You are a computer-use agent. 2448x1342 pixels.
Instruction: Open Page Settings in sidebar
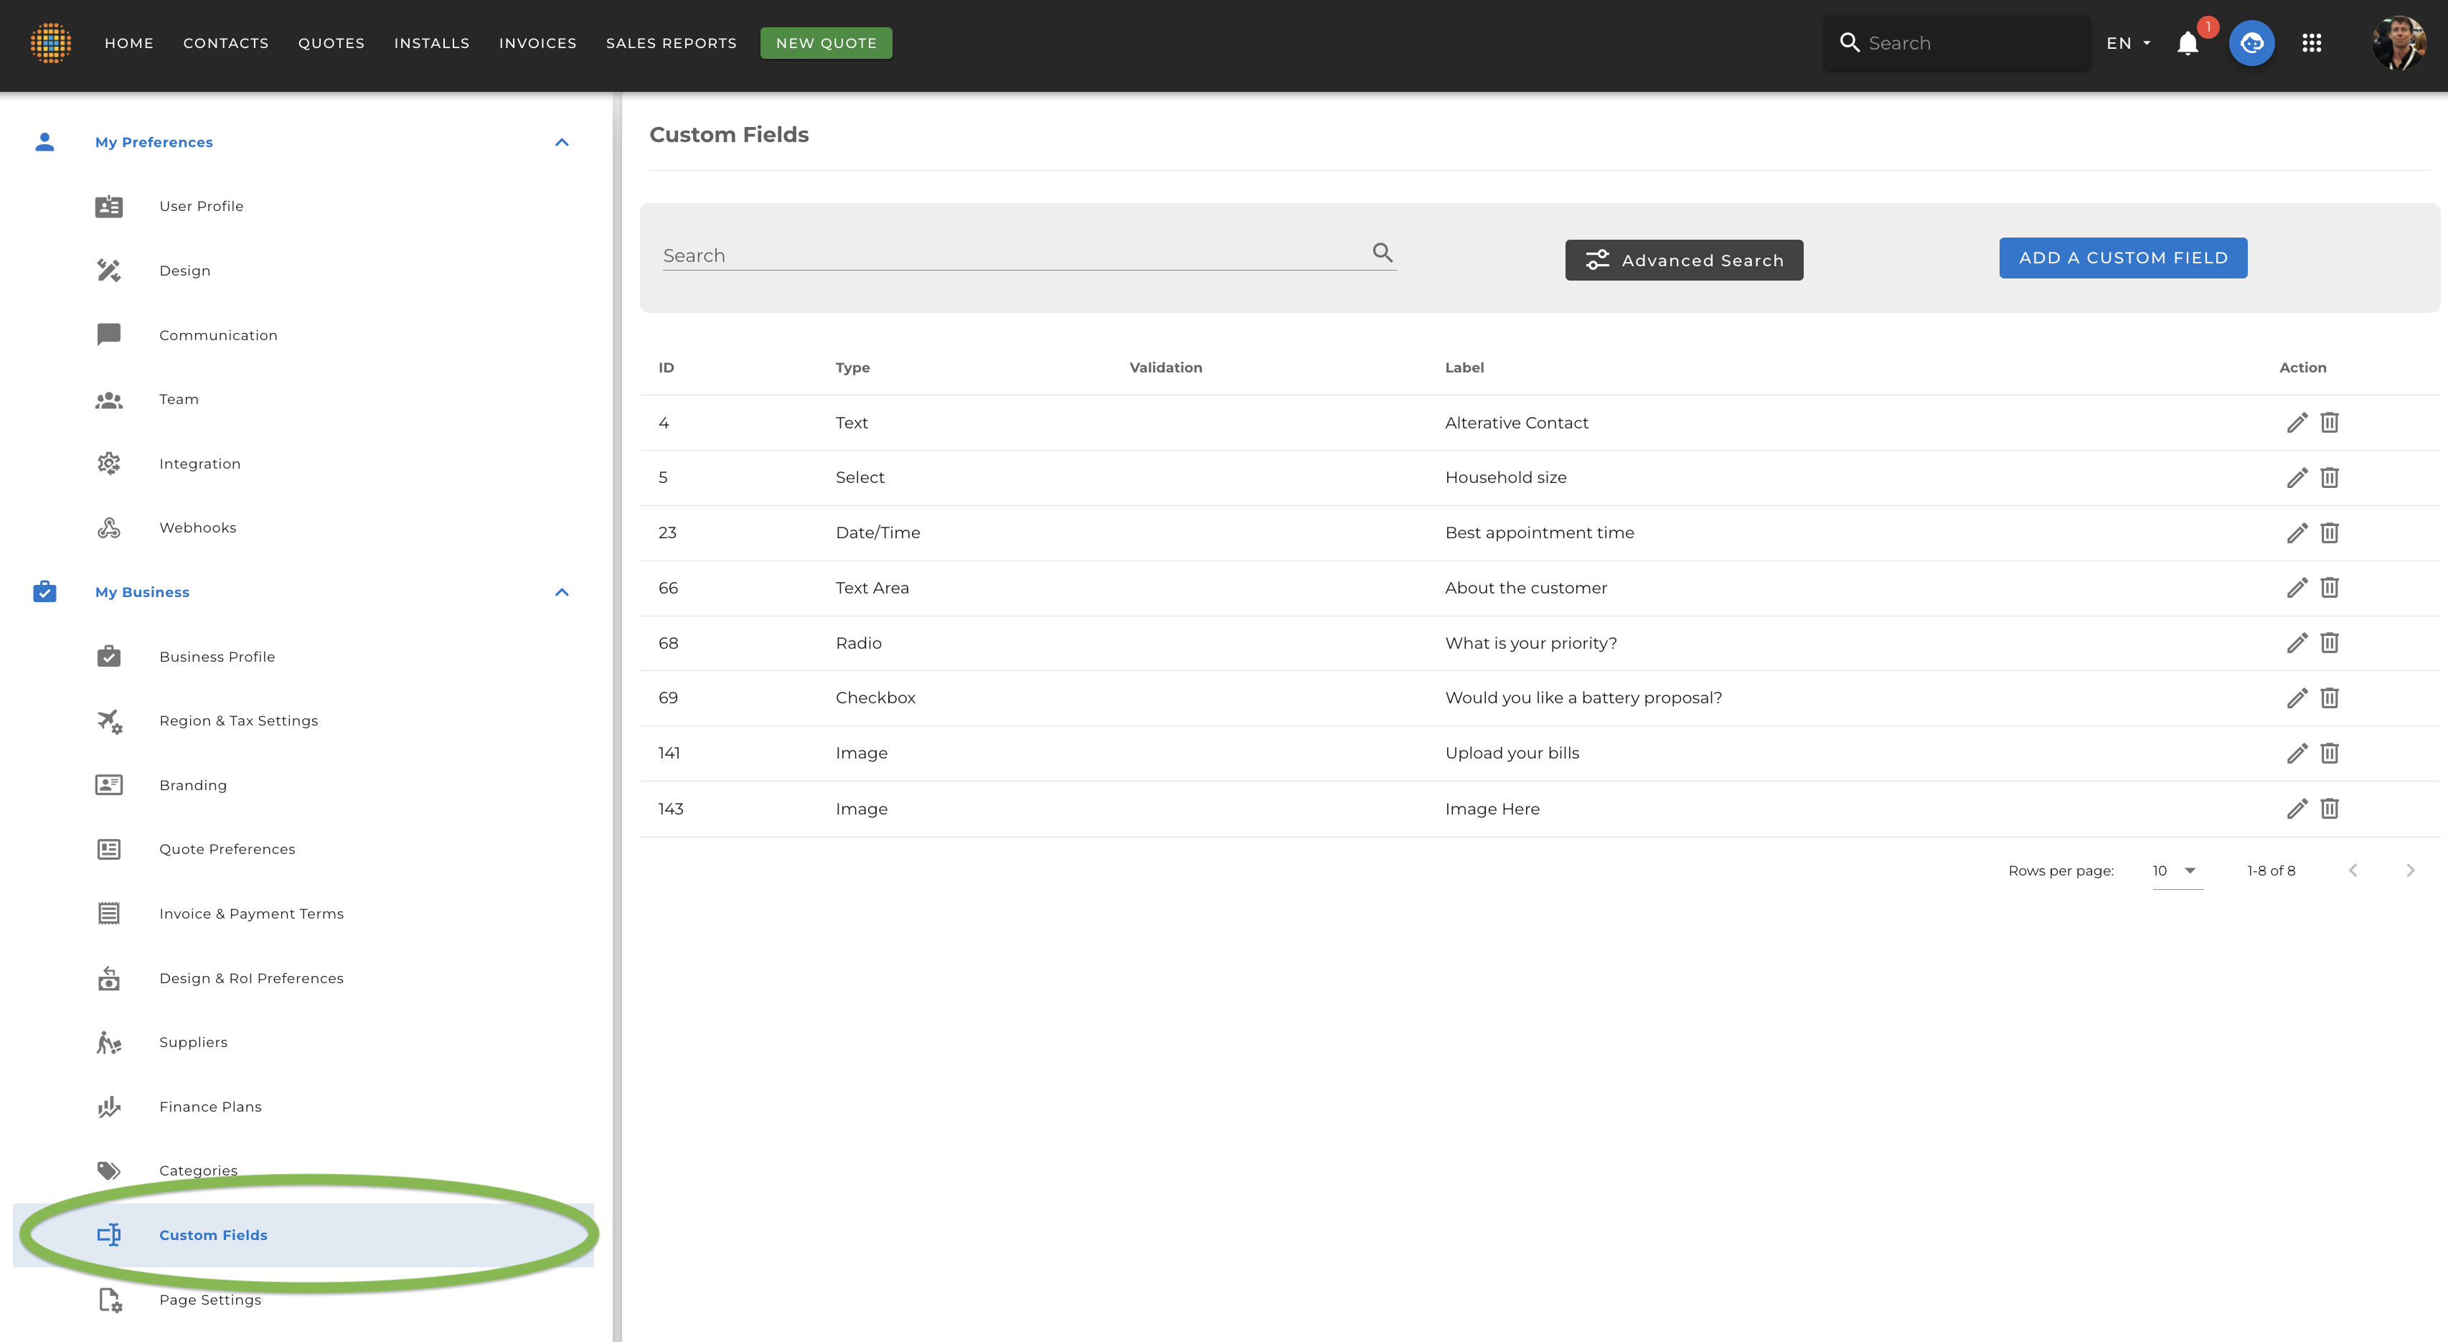[x=210, y=1300]
